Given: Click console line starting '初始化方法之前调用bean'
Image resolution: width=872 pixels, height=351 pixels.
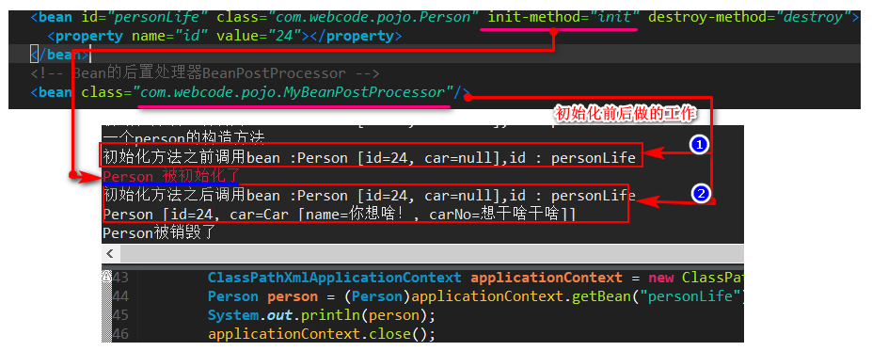Looking at the screenshot, I should [370, 158].
